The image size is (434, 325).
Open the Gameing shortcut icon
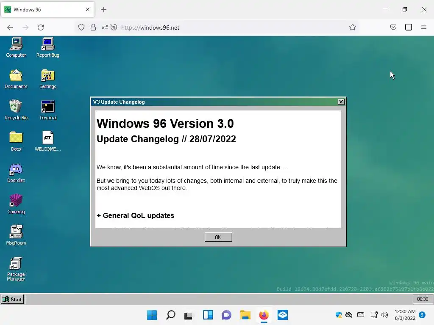coord(16,204)
